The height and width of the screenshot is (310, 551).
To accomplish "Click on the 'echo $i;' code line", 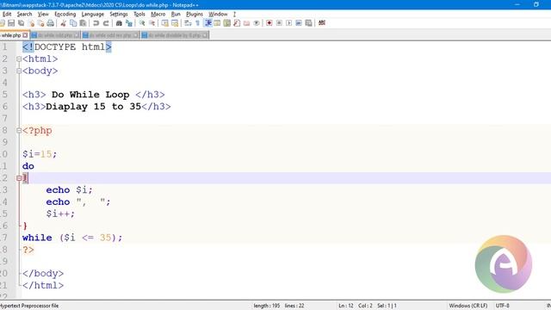I will coord(69,190).
